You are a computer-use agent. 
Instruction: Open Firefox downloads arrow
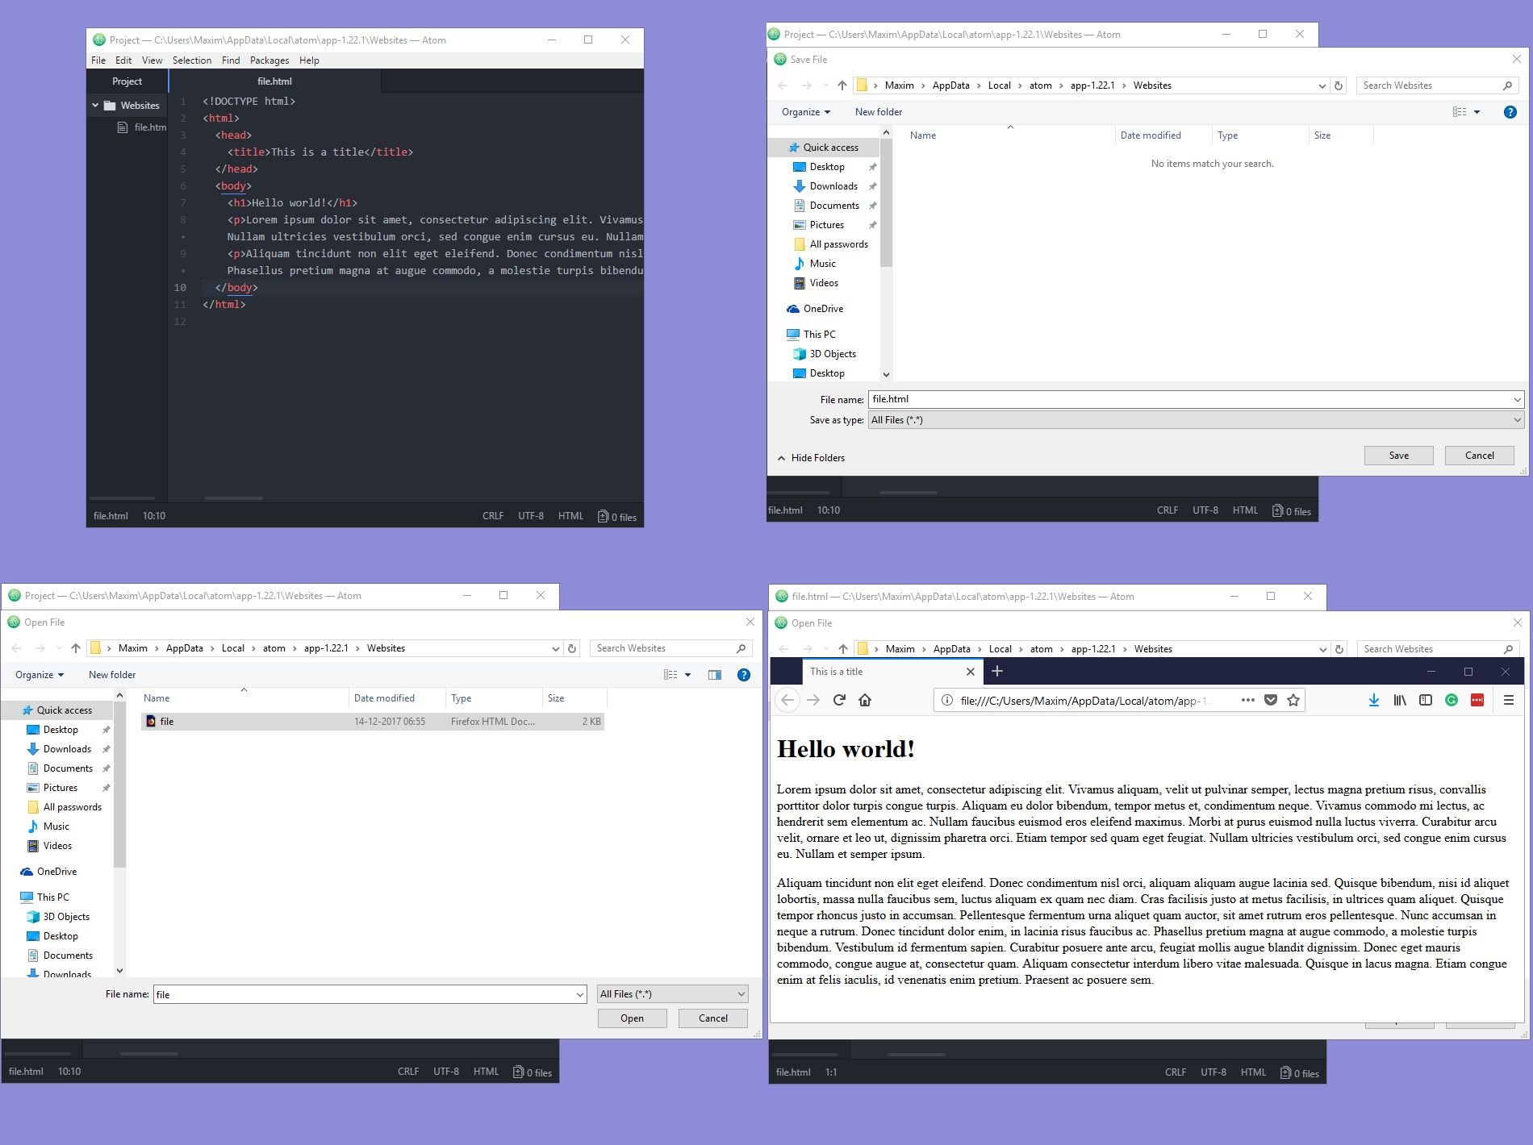coord(1374,700)
